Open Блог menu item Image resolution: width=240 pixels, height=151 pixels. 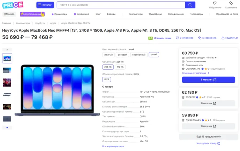point(98,14)
